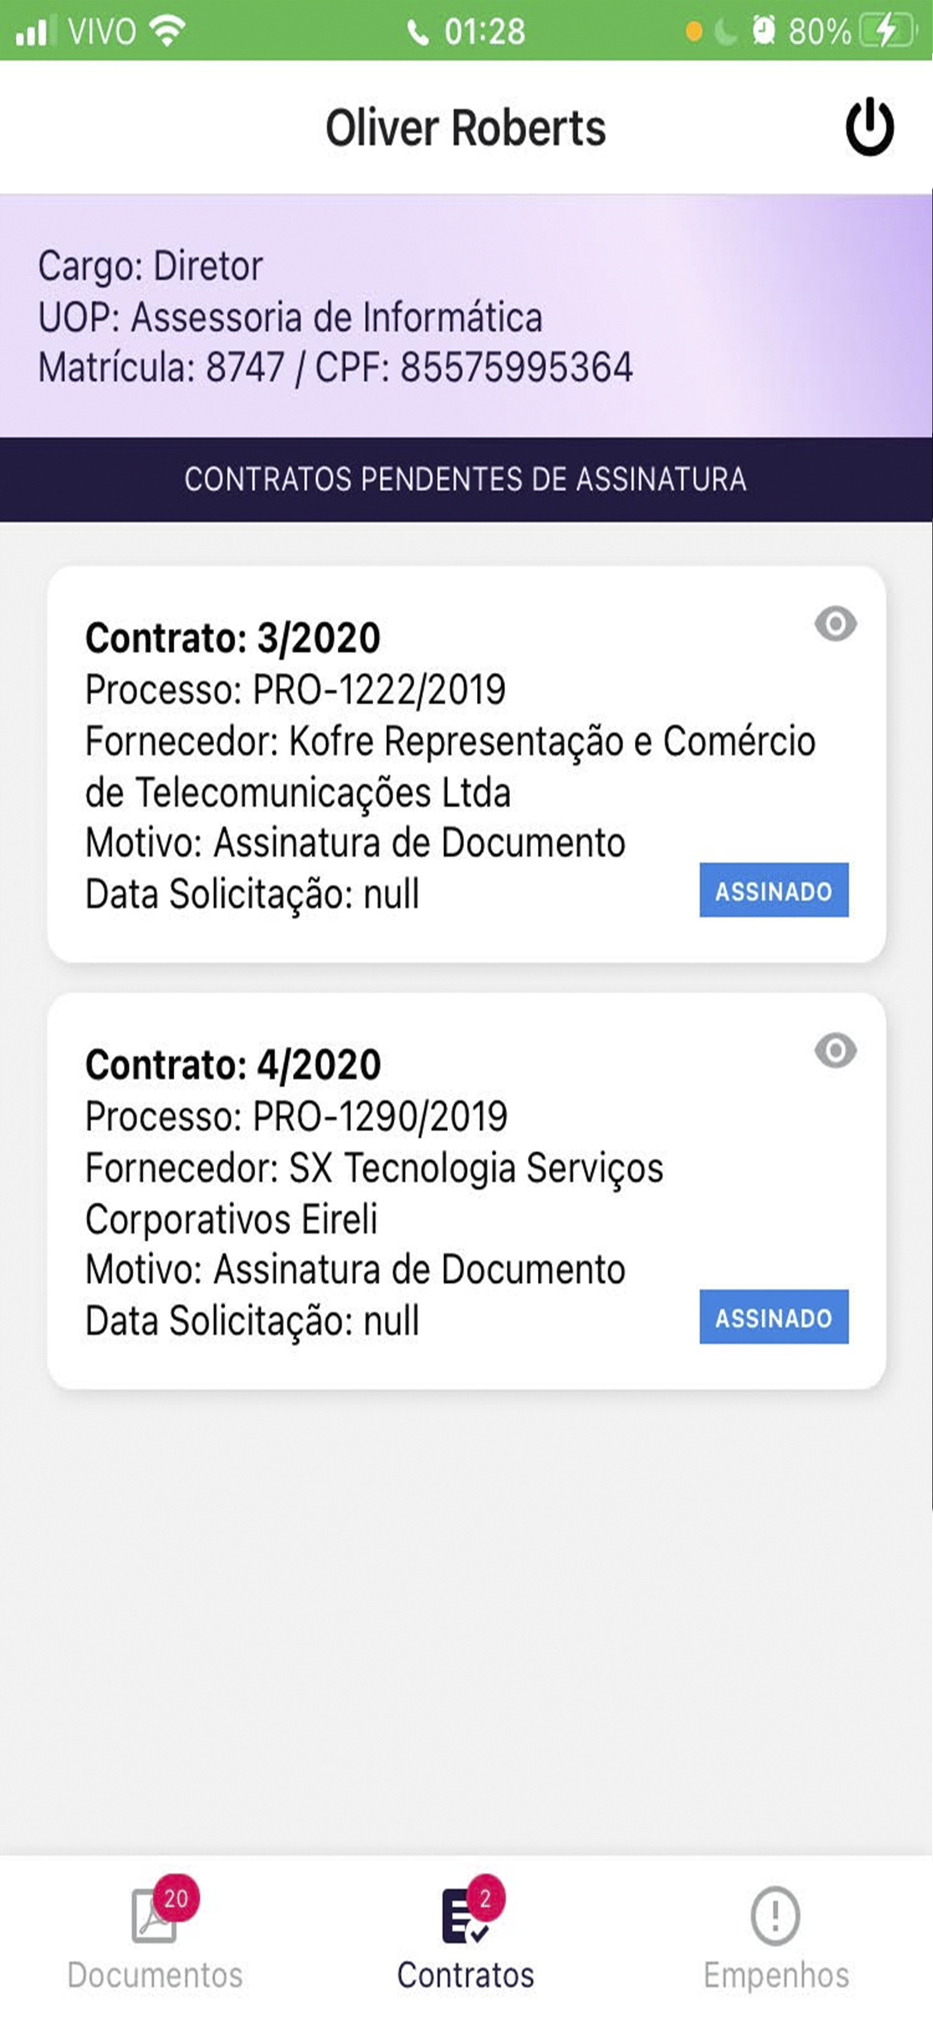The height and width of the screenshot is (2019, 933).
Task: Tap the red 2 badge on Contratos
Action: pyautogui.click(x=485, y=1898)
